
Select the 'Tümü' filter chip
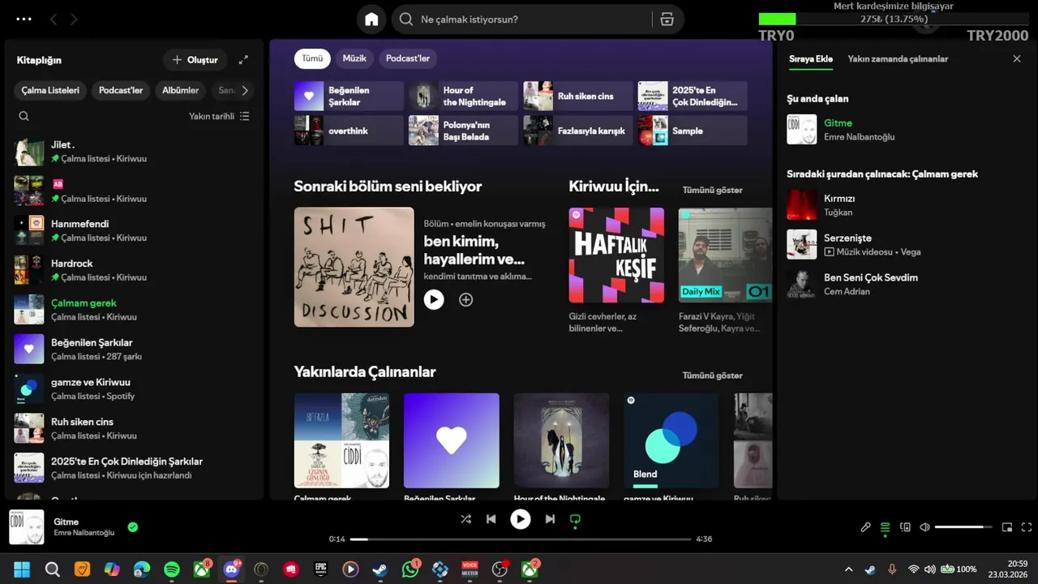click(312, 58)
